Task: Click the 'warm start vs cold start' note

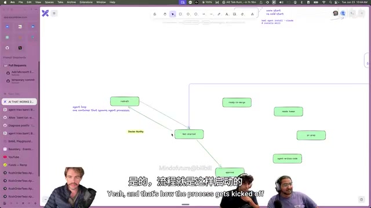Action: (275, 12)
